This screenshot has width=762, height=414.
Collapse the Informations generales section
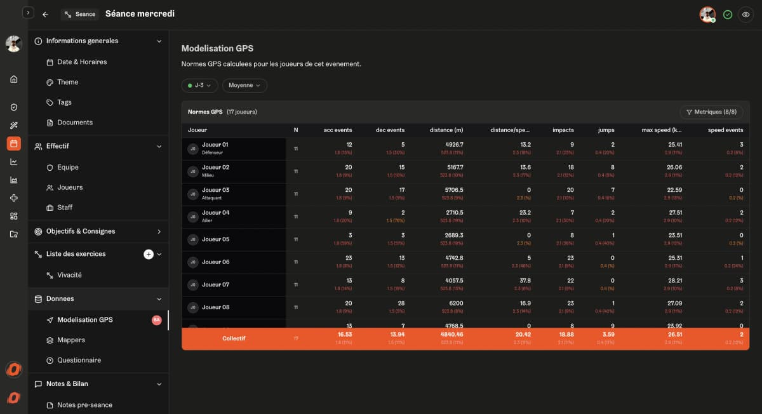click(x=159, y=41)
